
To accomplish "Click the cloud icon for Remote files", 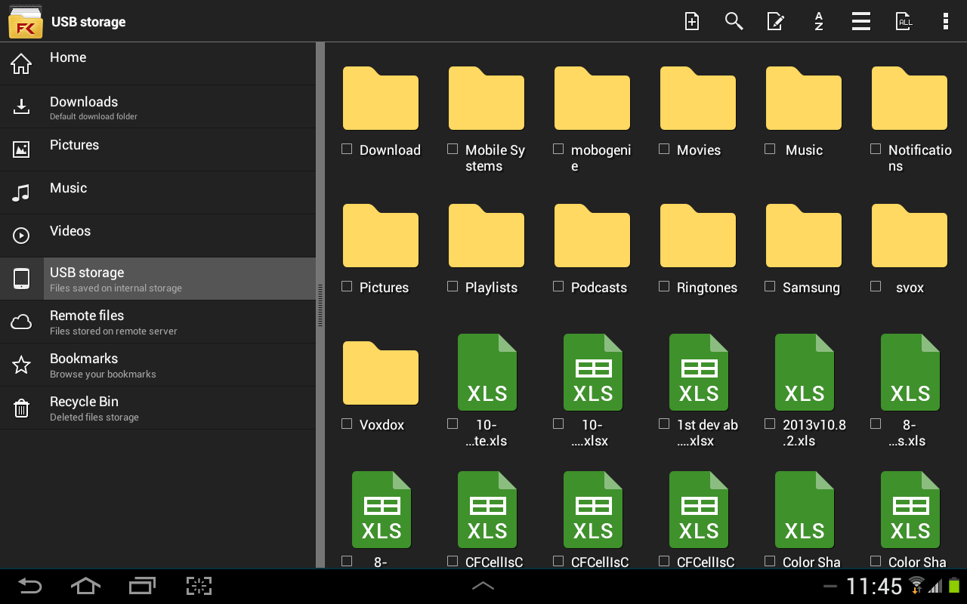I will tap(21, 321).
